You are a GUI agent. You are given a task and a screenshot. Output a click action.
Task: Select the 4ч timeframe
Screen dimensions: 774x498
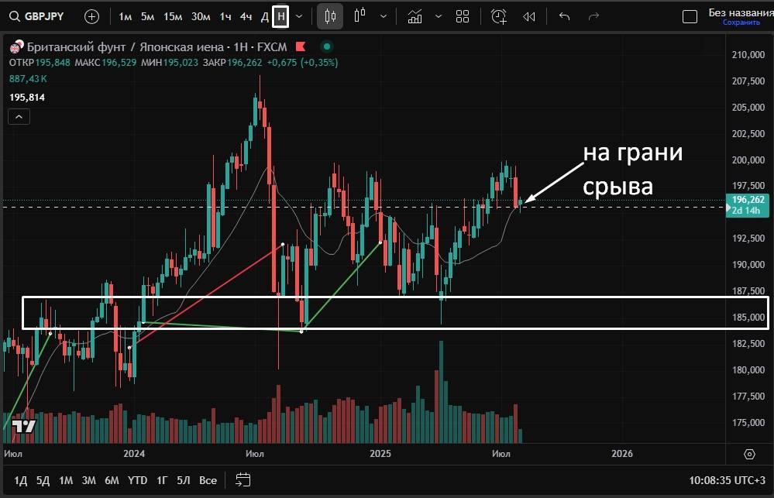click(x=246, y=16)
